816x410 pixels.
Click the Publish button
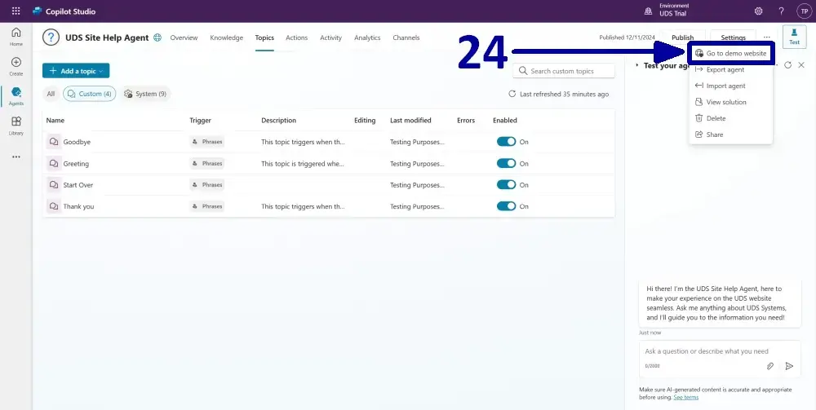coord(682,37)
